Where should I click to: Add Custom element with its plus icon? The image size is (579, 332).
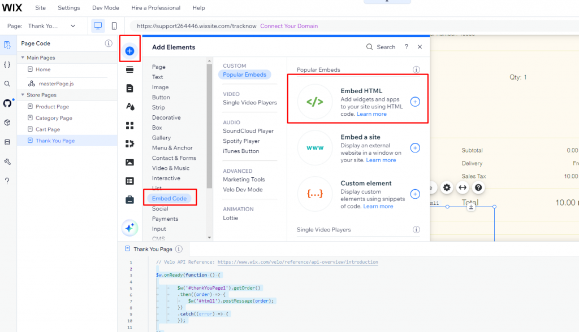point(415,194)
